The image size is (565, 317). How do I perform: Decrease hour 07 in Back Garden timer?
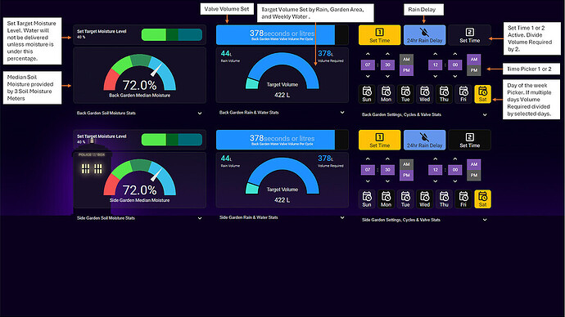click(x=368, y=76)
